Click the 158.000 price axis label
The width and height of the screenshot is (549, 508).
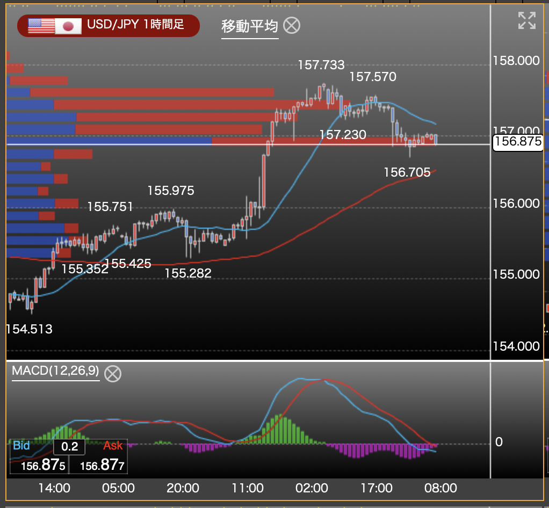(516, 61)
